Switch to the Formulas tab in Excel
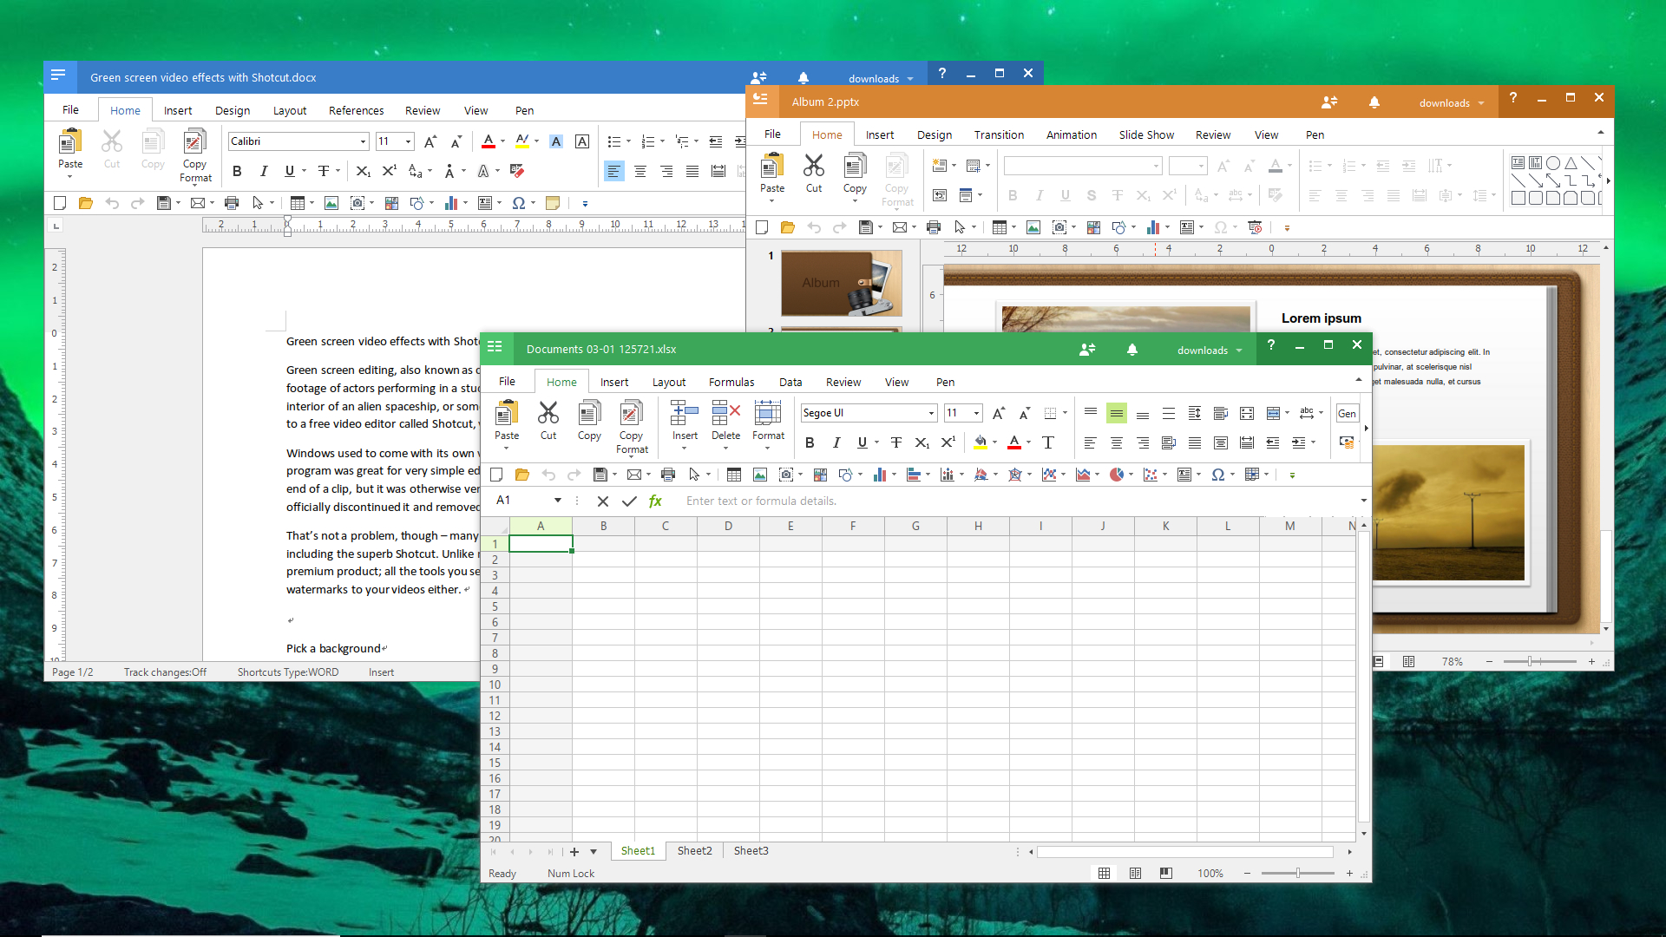 coord(730,381)
